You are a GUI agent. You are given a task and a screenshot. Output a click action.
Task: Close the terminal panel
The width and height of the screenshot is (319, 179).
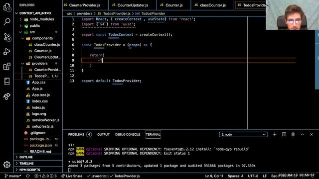pyautogui.click(x=312, y=134)
